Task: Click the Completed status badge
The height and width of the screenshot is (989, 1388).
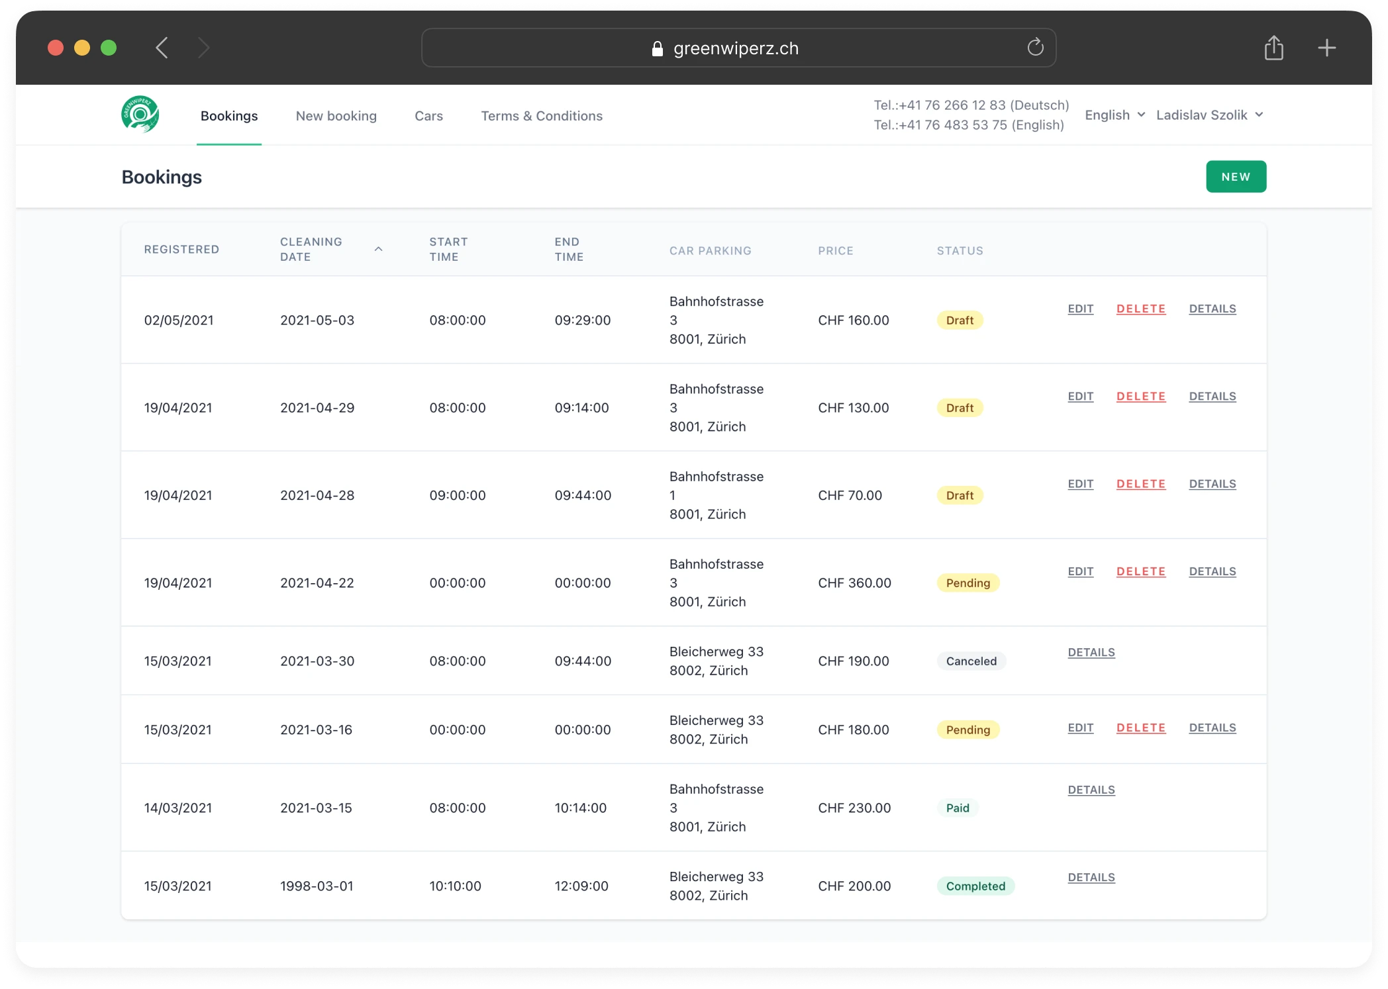Action: 975,886
